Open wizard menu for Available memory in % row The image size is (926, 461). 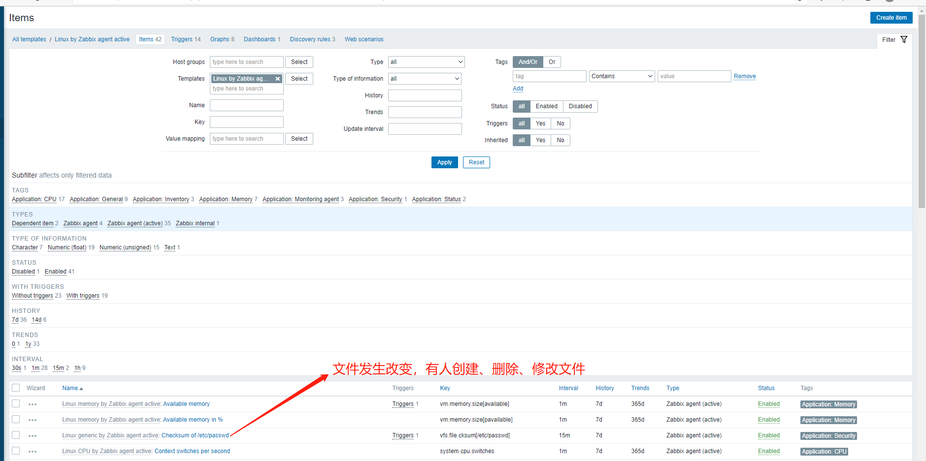(x=33, y=420)
